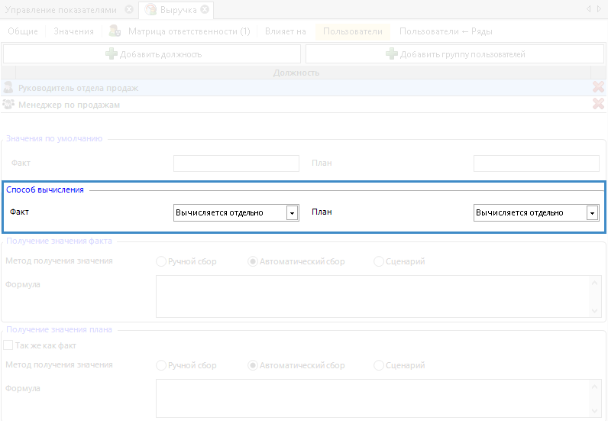Screen dimensions: 608x421
Task: Enable the Так же как факт checkbox
Action: (8, 345)
